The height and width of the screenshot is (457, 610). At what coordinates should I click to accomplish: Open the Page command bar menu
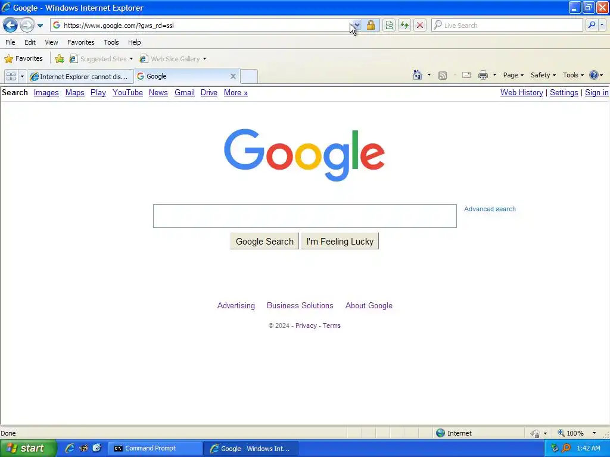[513, 75]
